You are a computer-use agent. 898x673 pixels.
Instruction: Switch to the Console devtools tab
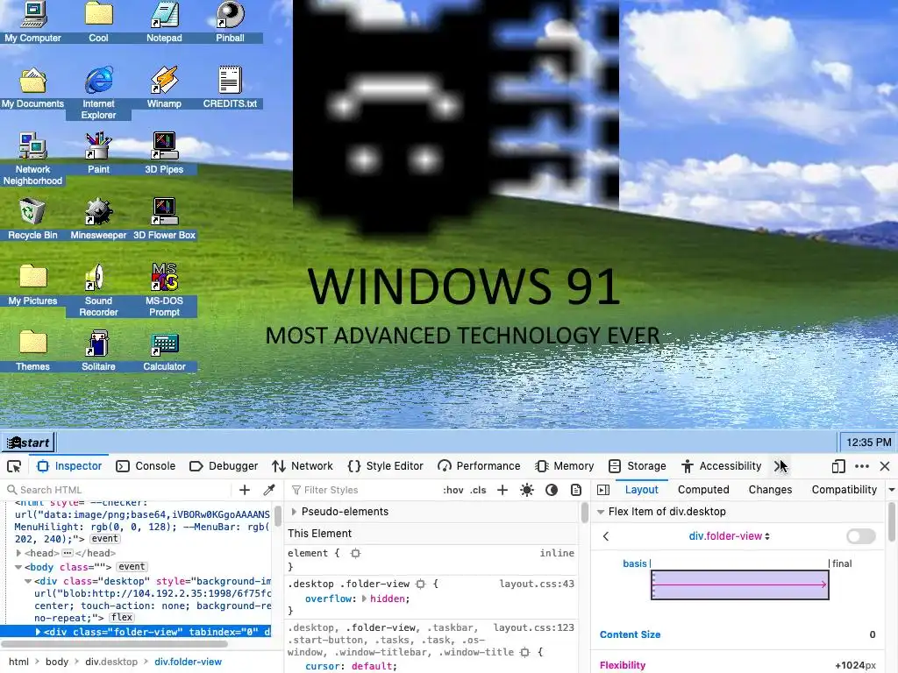(146, 466)
